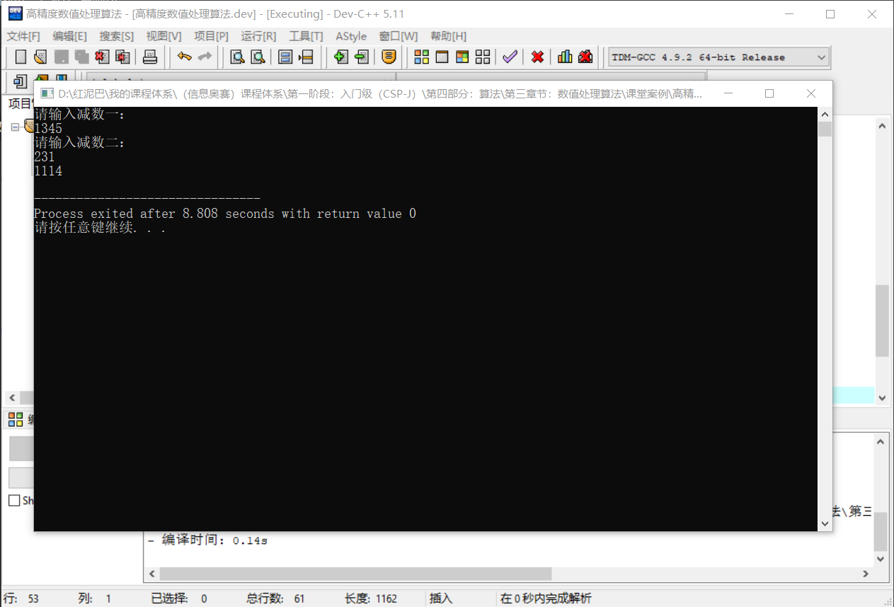
Task: Open the 运行[R] menu
Action: pos(259,36)
